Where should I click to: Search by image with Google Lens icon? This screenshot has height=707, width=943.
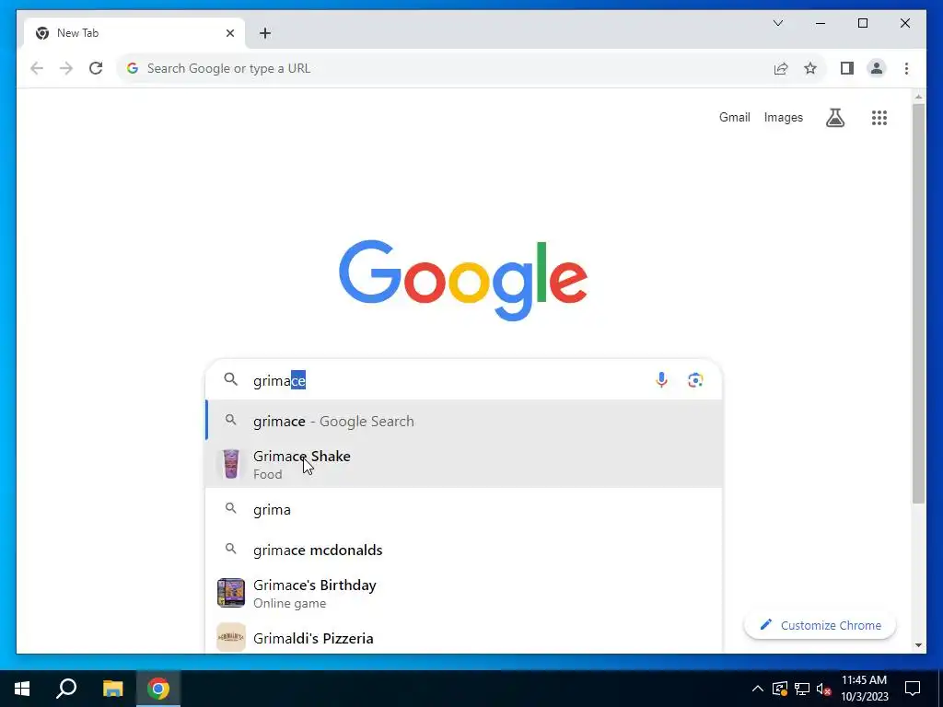695,380
